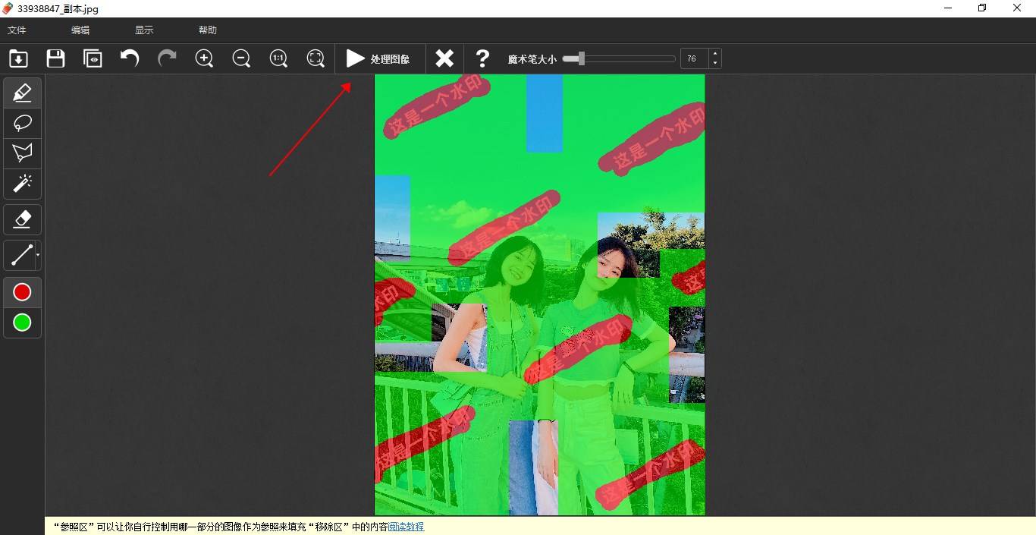Zoom in on the image

(204, 58)
